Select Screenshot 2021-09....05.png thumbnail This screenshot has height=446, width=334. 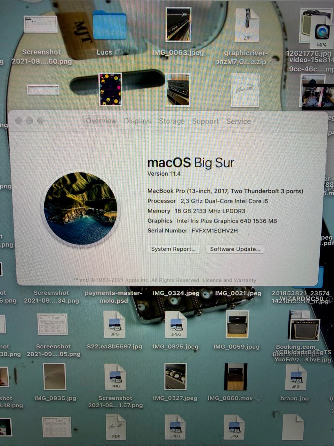point(53,324)
